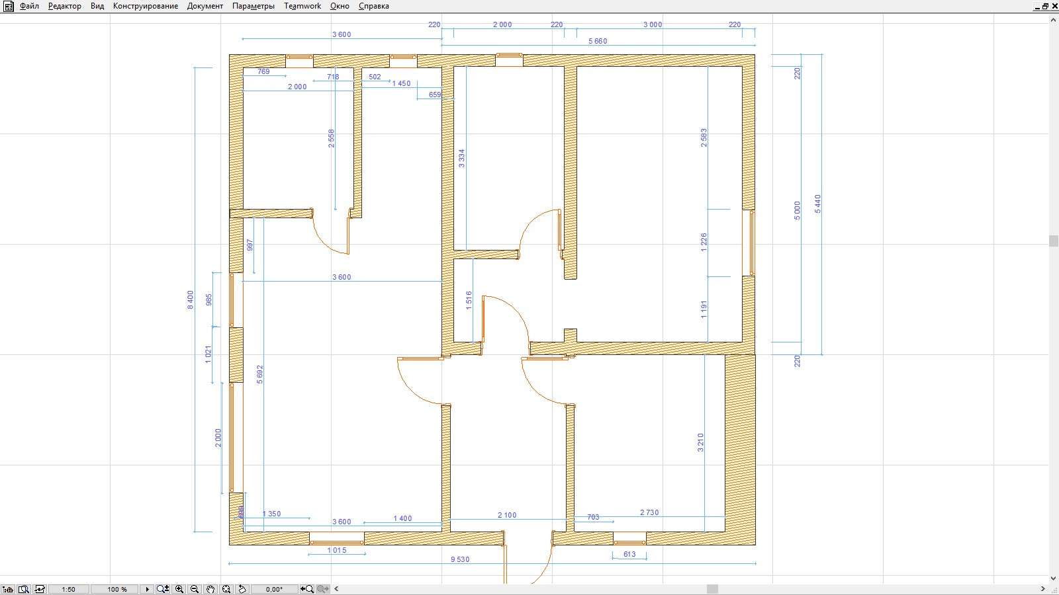1059x595 pixels.
Task: Click the fit in window icon
Action: click(226, 589)
